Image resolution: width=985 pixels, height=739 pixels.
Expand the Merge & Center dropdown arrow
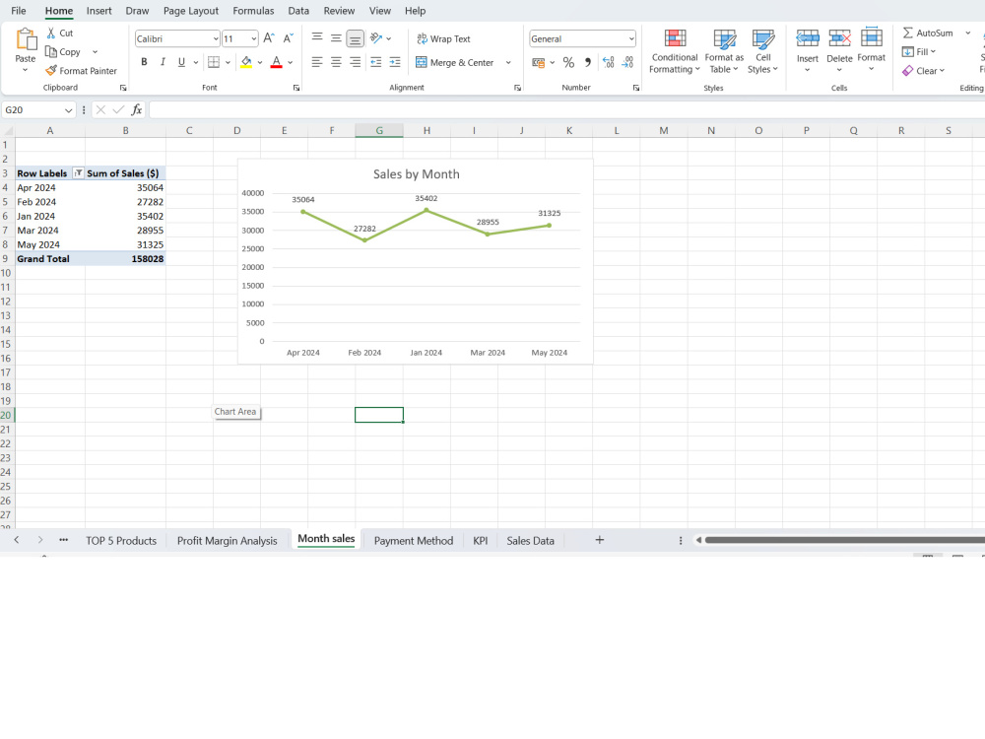coord(508,62)
